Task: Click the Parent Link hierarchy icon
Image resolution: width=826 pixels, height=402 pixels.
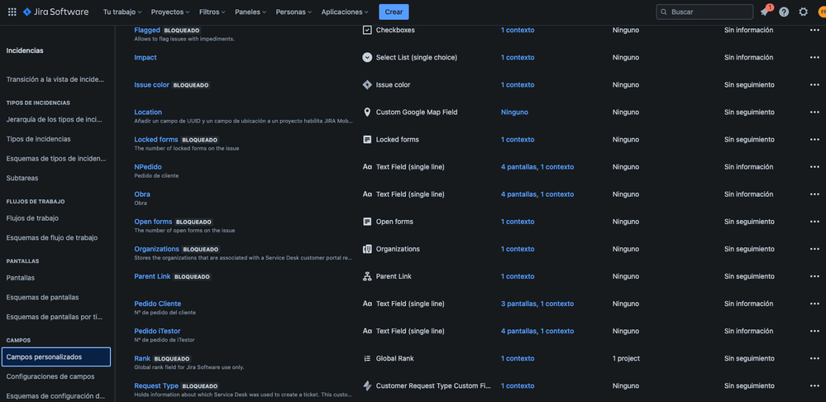Action: pos(367,276)
